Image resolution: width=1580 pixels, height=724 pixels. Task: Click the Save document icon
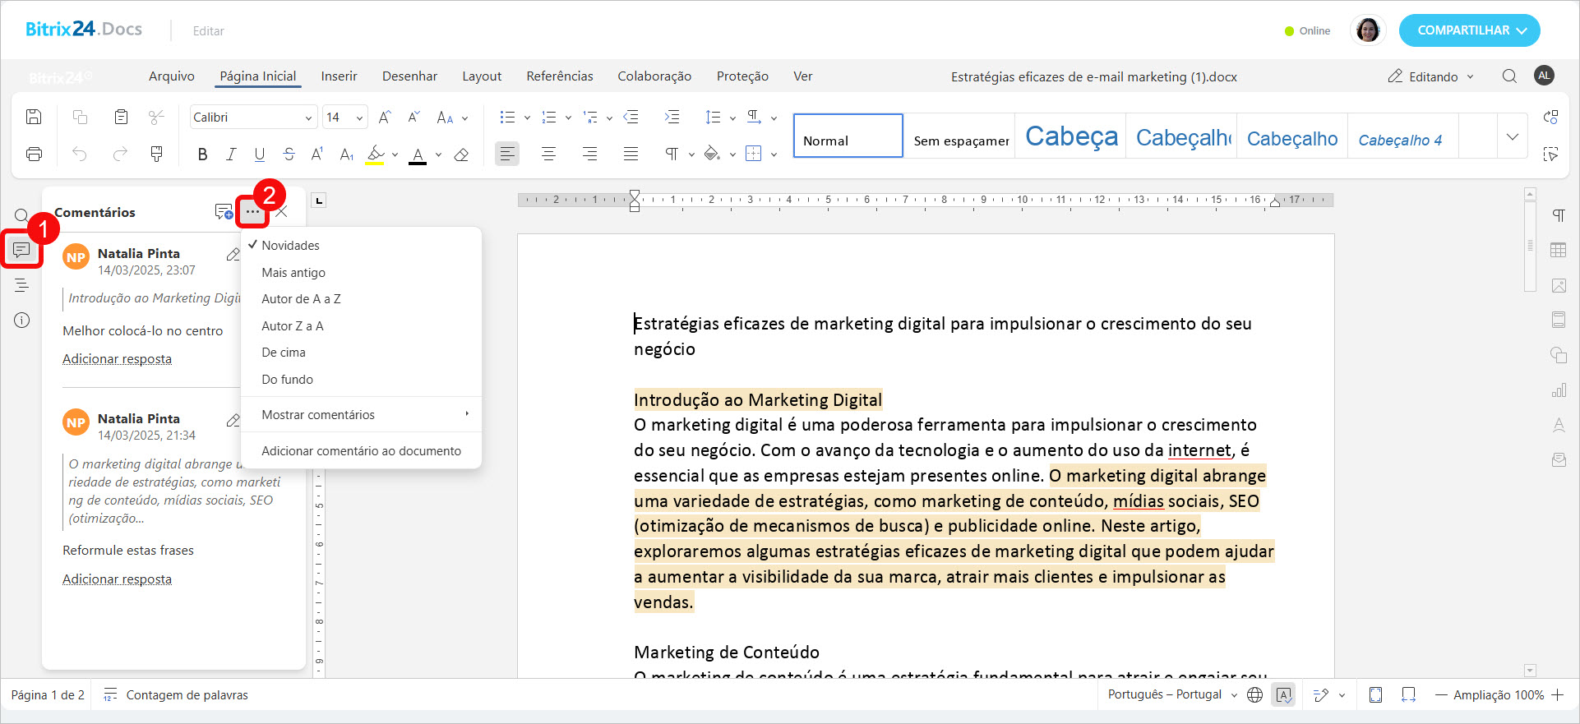click(34, 117)
